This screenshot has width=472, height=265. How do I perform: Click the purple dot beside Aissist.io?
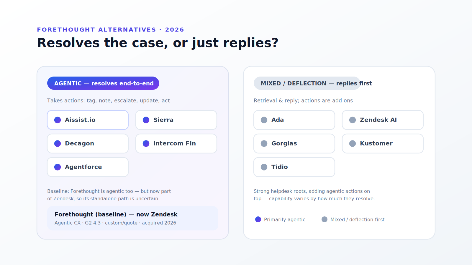point(58,120)
